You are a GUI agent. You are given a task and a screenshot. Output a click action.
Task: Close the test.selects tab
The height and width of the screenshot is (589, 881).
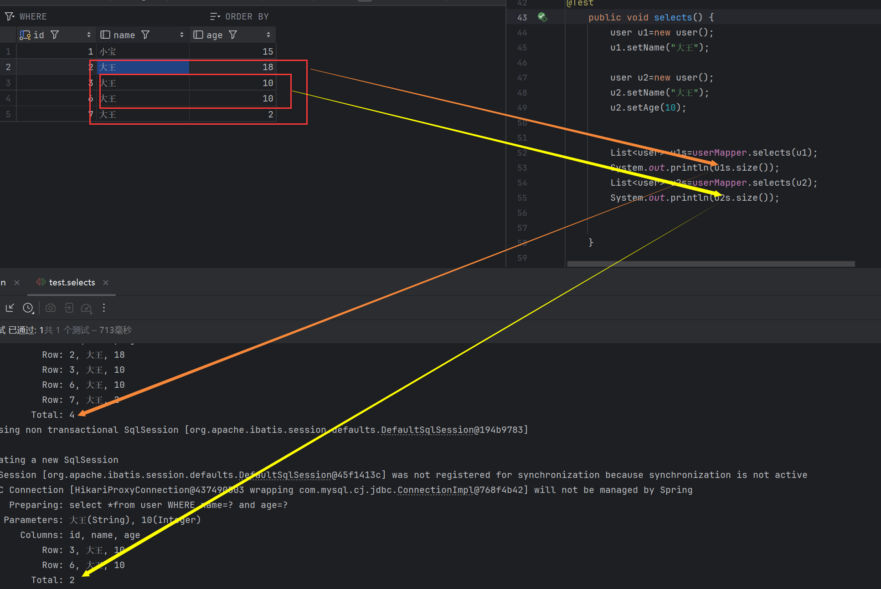[x=106, y=283]
